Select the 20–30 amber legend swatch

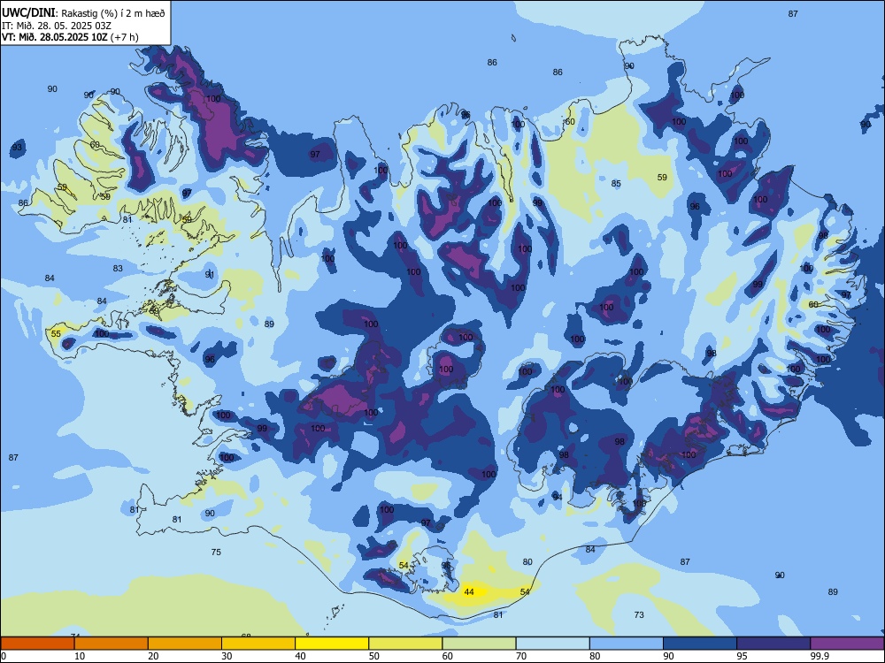click(185, 644)
